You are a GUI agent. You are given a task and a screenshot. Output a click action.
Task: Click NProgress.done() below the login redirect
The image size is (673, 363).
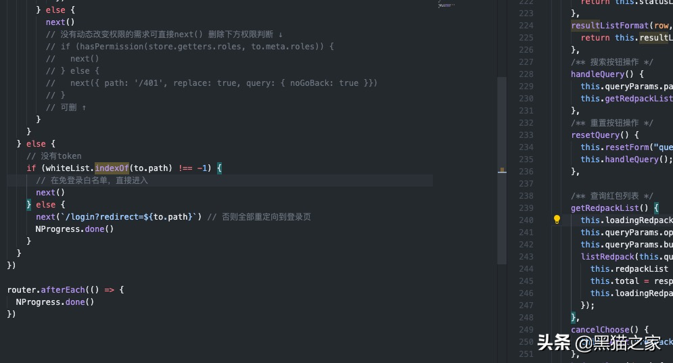pyautogui.click(x=74, y=229)
